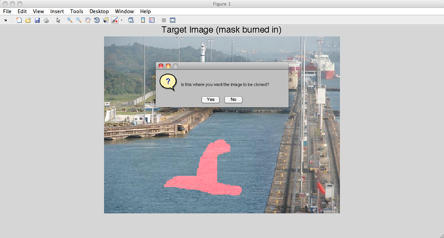Toggle the Brush data tool
The height and width of the screenshot is (238, 444).
(x=115, y=20)
